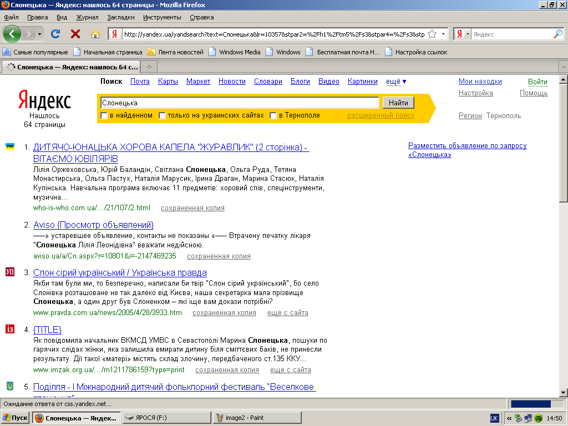Image resolution: width=568 pixels, height=426 pixels.
Task: Click the Forward navigation arrow
Action: click(28, 34)
